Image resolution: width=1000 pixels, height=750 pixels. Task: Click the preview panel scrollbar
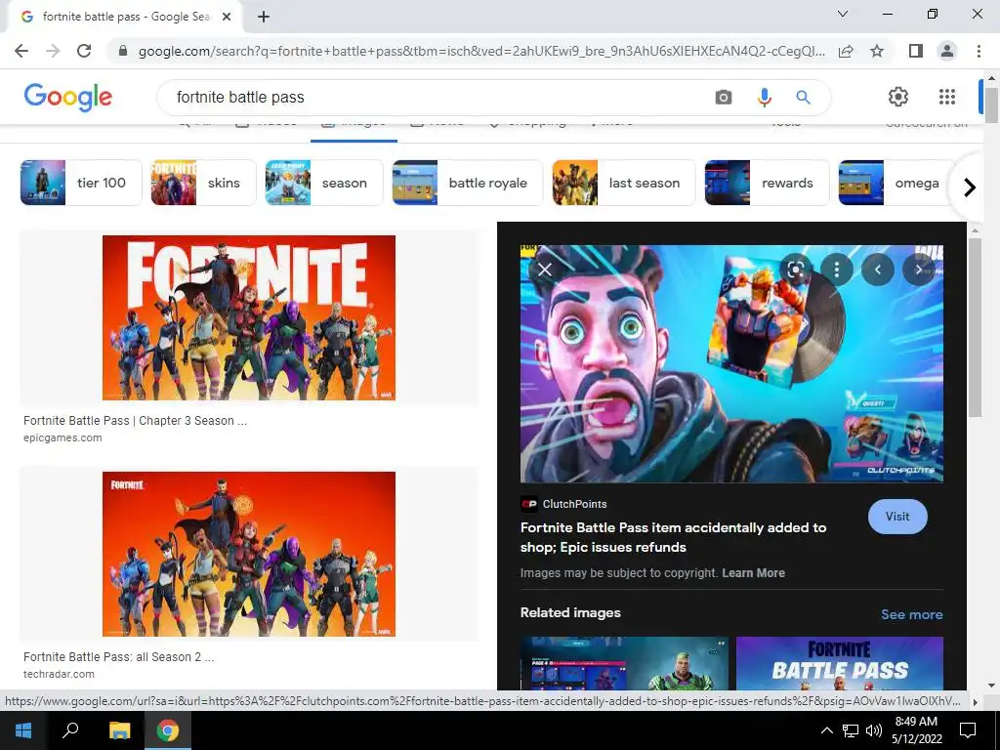[975, 328]
